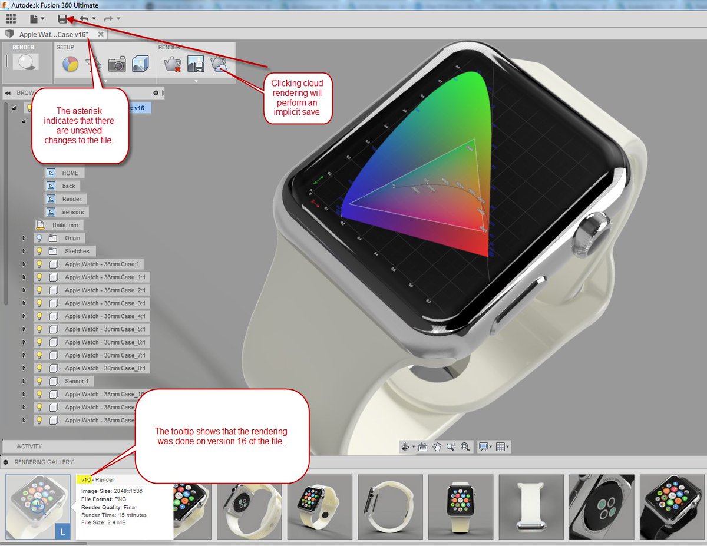Toggle lightbulb visibility for Origin folder
Viewport: 707px width, 546px height.
39,238
